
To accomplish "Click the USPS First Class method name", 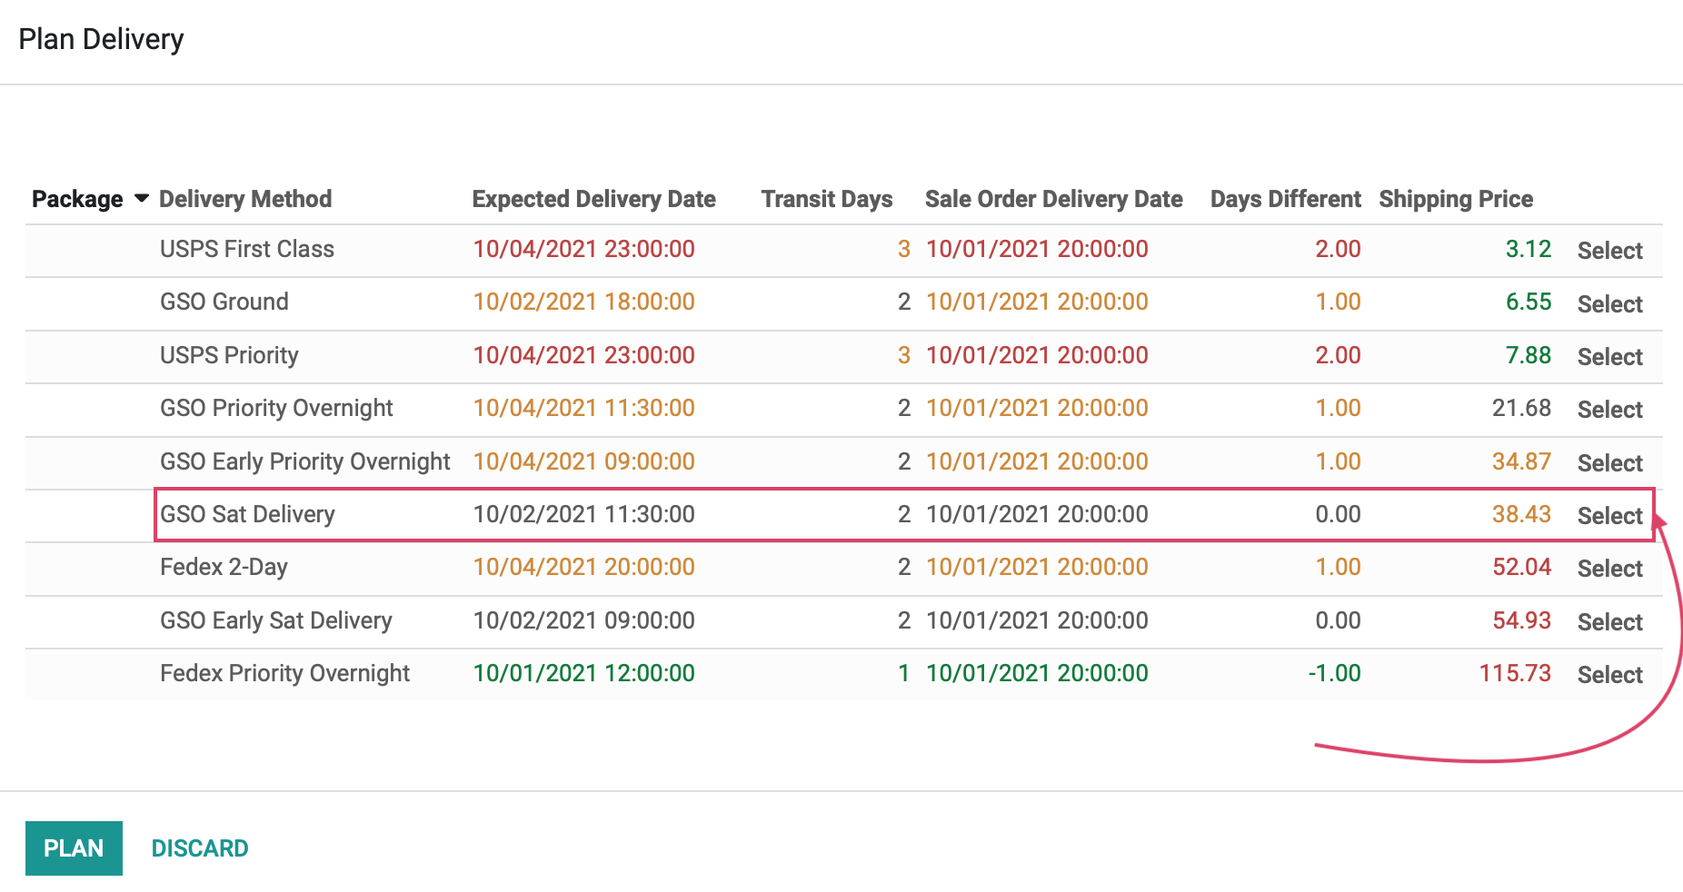I will coord(247,249).
